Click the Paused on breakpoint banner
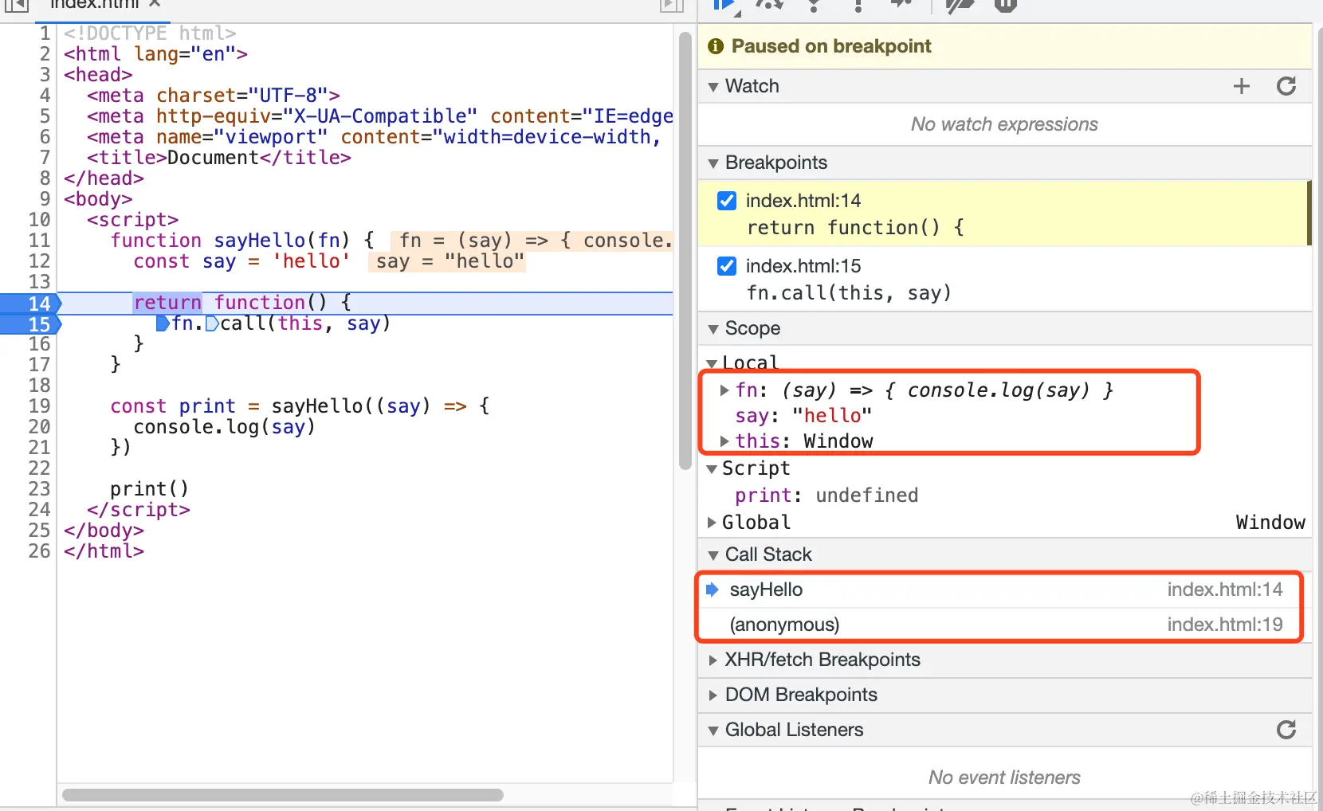The width and height of the screenshot is (1323, 811). point(1004,46)
